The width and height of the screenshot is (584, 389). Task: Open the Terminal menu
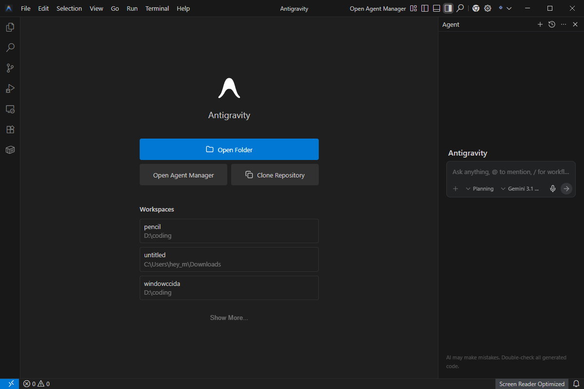click(157, 8)
